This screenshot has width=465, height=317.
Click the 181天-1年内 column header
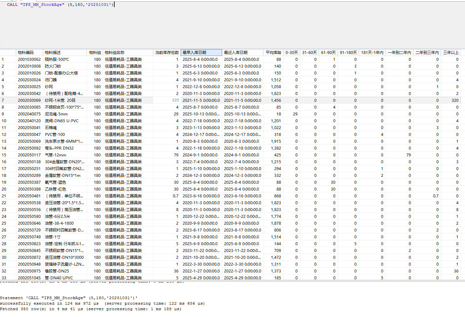click(x=372, y=52)
